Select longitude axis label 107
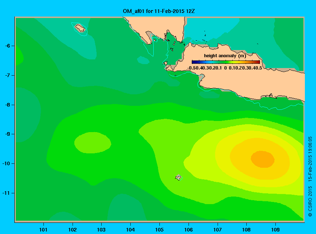Viewport: 316px width, 234px height. (218, 230)
